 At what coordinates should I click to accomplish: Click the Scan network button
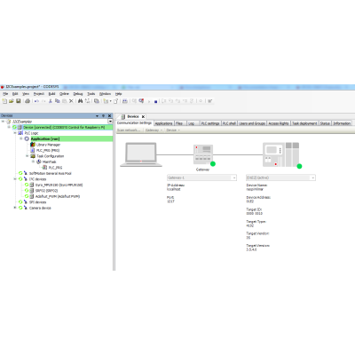click(129, 130)
